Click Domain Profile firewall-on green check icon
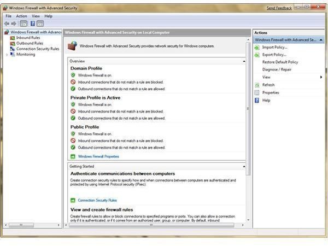The image size is (328, 246). click(73, 75)
